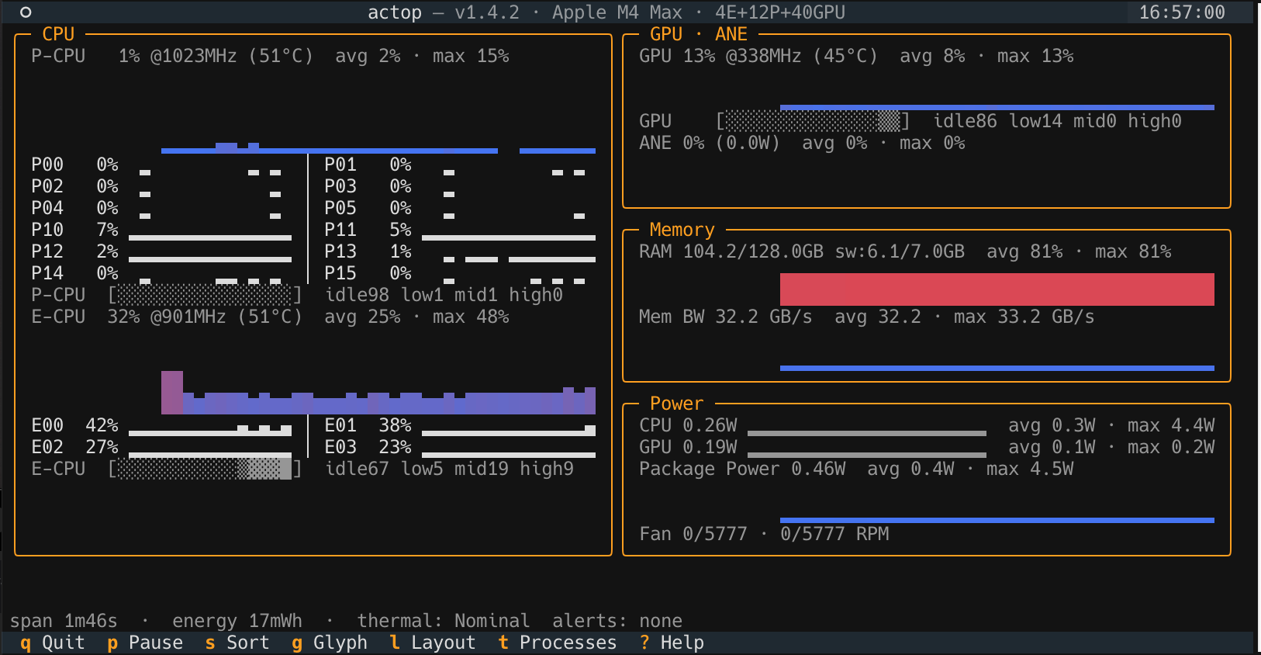This screenshot has width=1261, height=655.
Task: Click the ANE 0% (0.0W) line
Action: pyautogui.click(x=802, y=143)
